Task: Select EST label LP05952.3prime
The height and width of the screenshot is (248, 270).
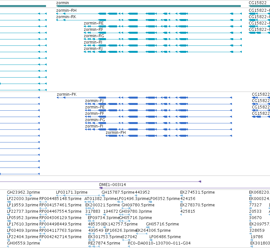Action: tap(23, 218)
